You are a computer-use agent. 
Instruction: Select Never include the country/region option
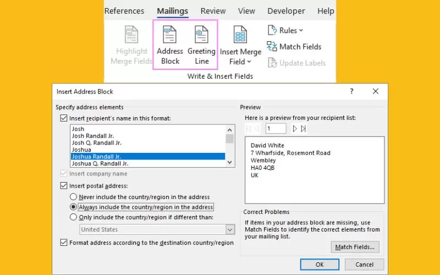point(73,197)
